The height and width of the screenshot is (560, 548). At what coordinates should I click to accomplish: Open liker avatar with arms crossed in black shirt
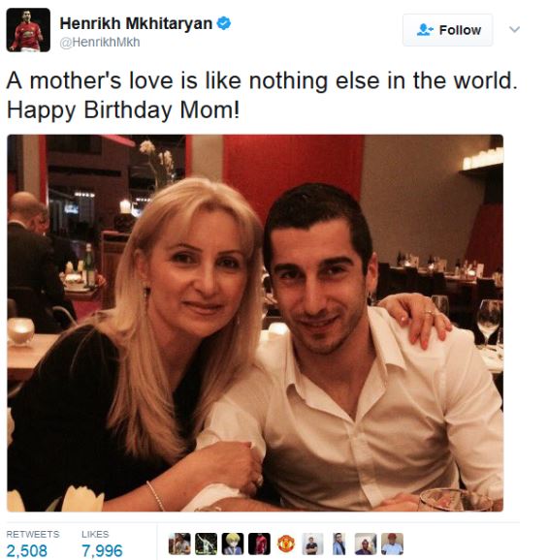click(x=312, y=544)
